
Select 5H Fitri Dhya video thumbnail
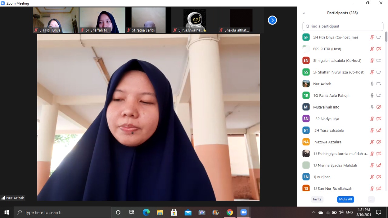[56, 20]
